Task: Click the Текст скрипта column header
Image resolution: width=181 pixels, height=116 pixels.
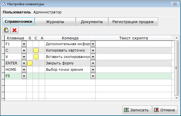Action: 134,38
